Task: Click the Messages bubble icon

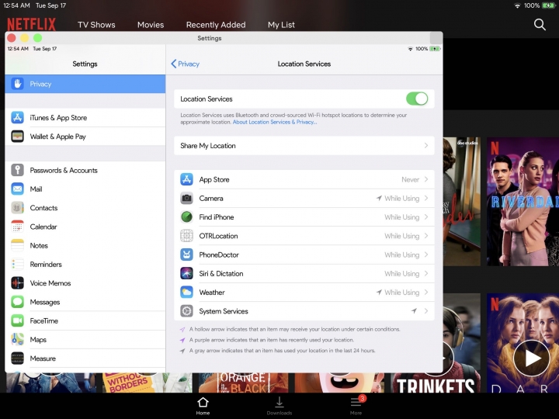Action: coord(17,302)
